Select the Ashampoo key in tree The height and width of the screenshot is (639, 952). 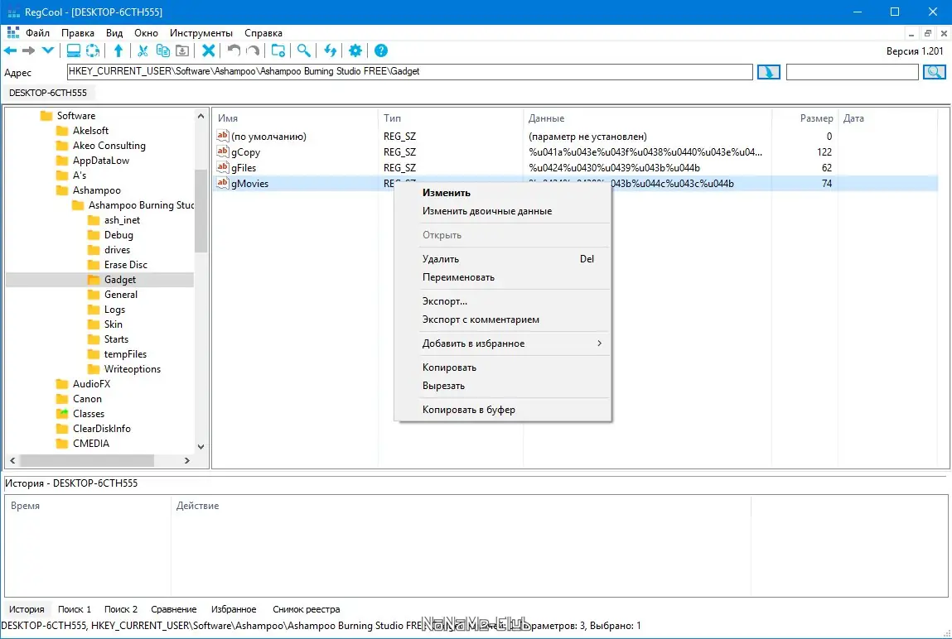point(97,190)
